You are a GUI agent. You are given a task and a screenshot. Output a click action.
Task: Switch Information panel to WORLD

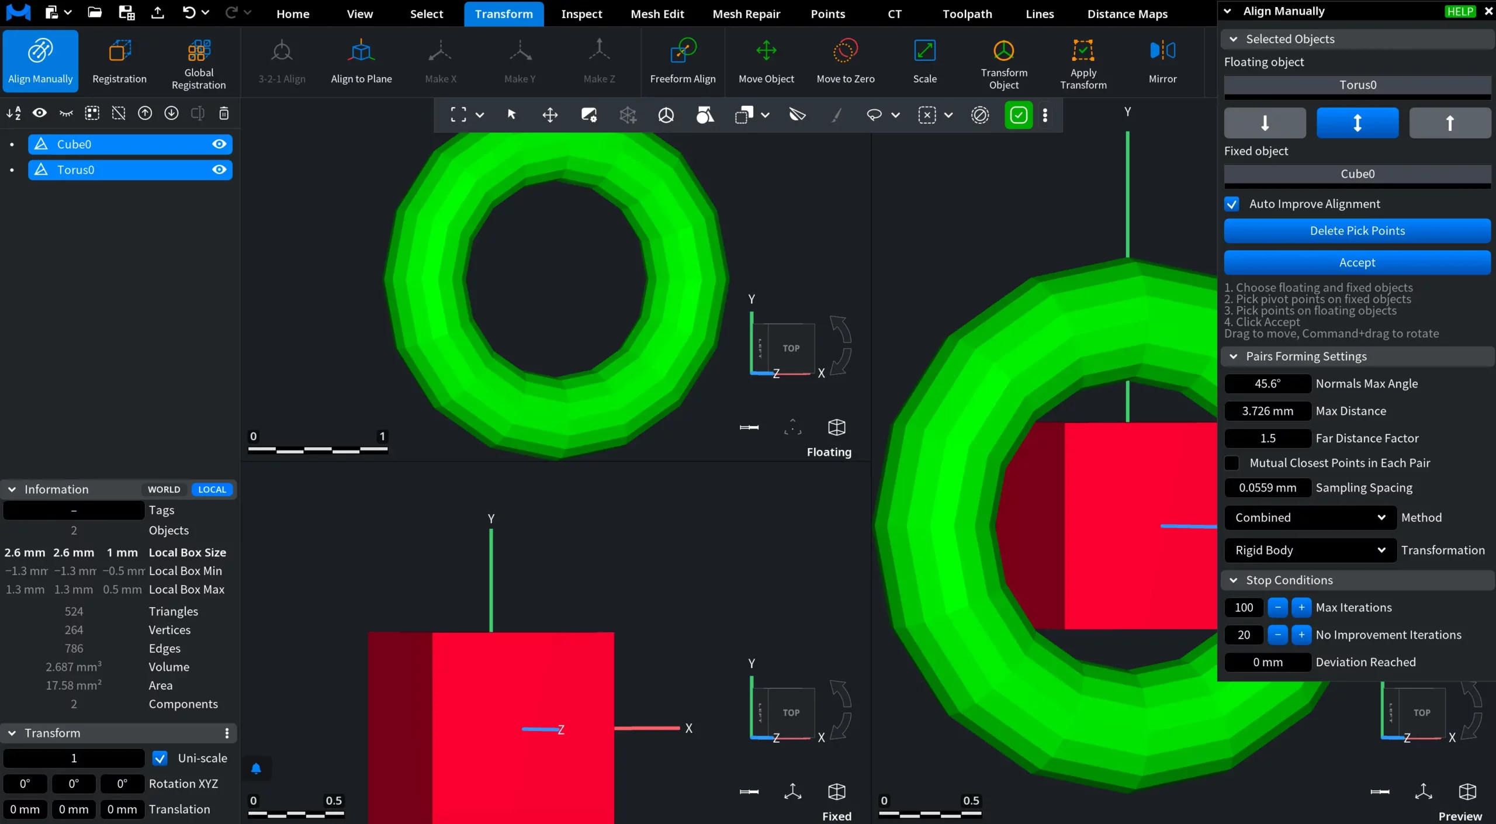(x=164, y=489)
